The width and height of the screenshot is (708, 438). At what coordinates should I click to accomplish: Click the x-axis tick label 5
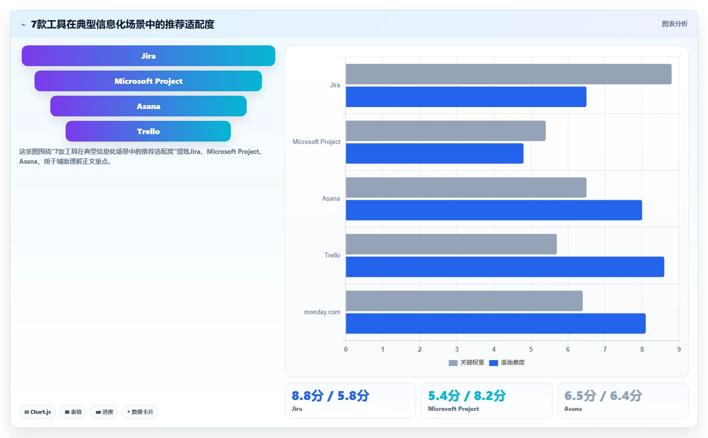pos(531,349)
